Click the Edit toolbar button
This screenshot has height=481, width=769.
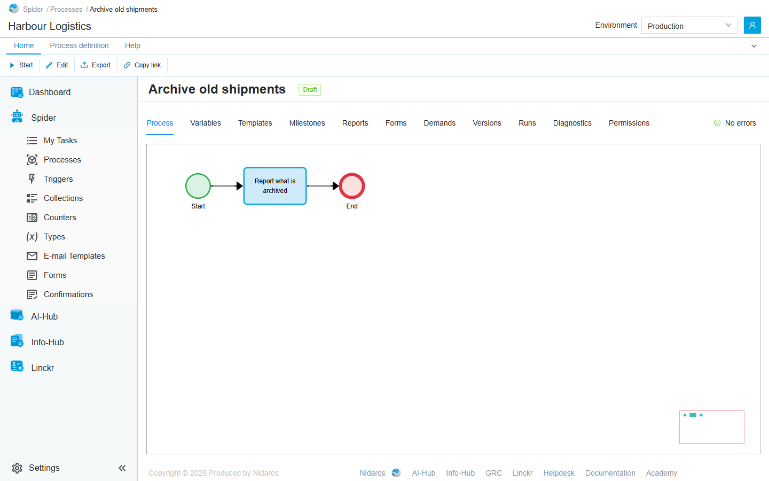point(57,65)
